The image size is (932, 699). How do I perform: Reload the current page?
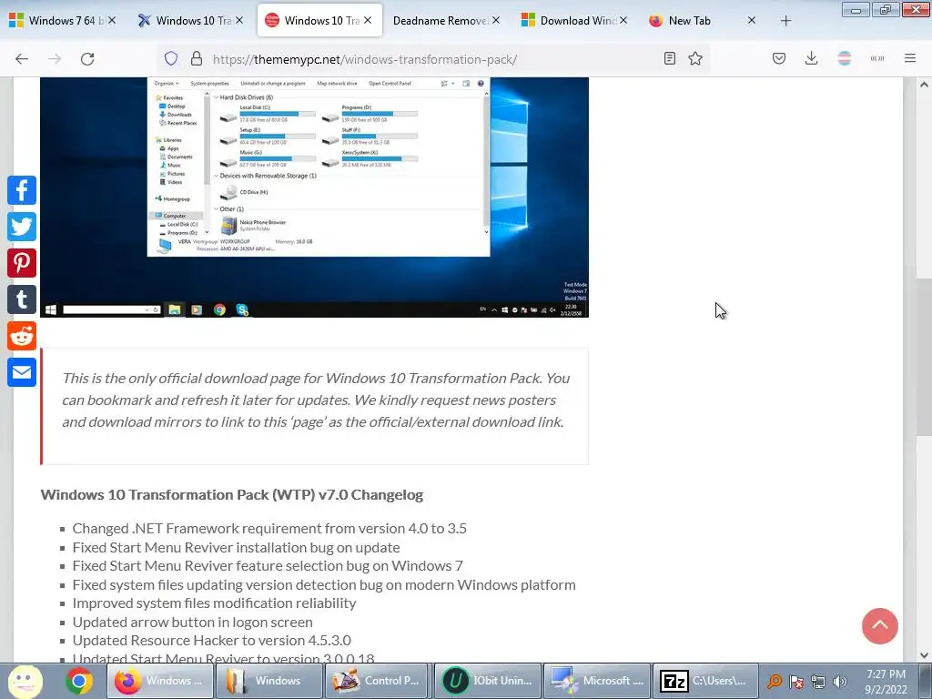(87, 59)
